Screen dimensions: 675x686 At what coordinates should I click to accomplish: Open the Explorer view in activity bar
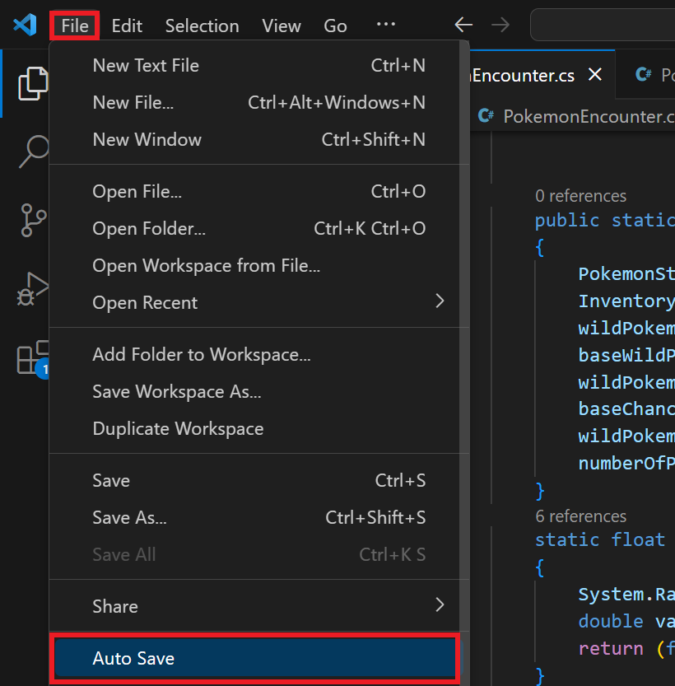point(34,83)
